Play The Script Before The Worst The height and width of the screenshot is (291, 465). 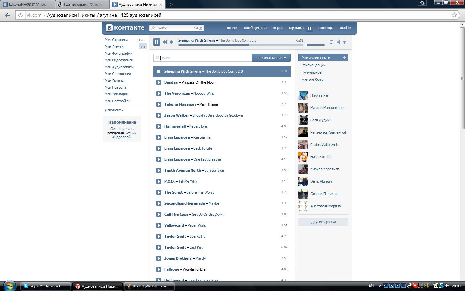[x=159, y=192]
